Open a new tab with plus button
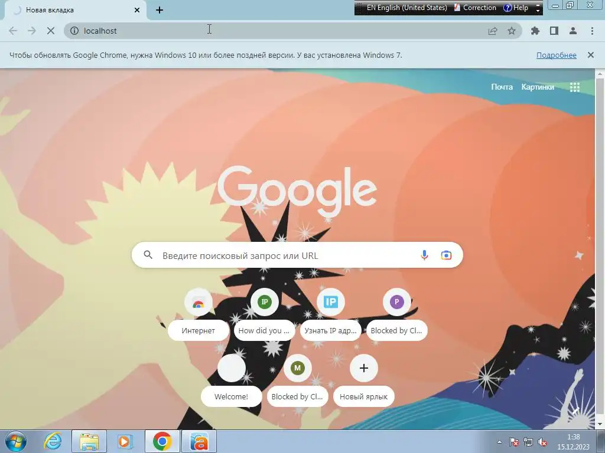Image resolution: width=605 pixels, height=453 pixels. pyautogui.click(x=160, y=10)
